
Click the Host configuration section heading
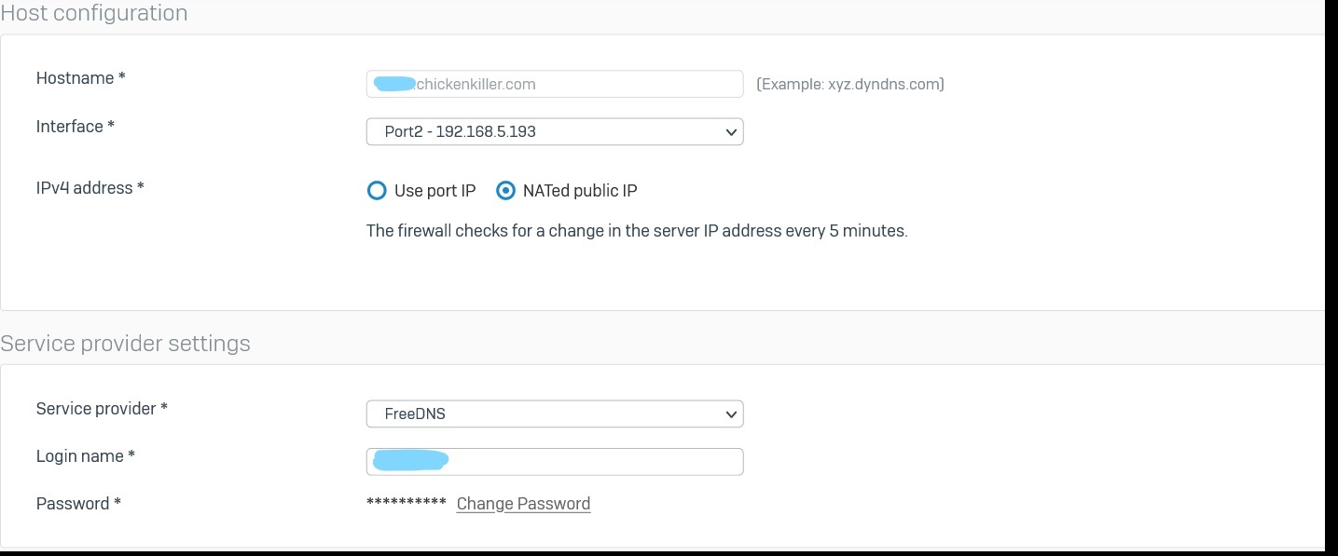94,13
